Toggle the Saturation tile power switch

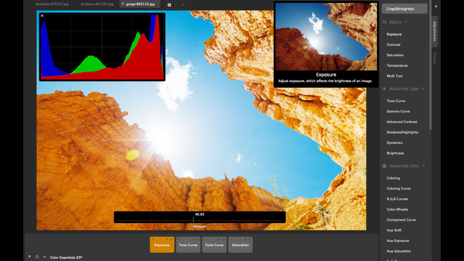point(249,239)
